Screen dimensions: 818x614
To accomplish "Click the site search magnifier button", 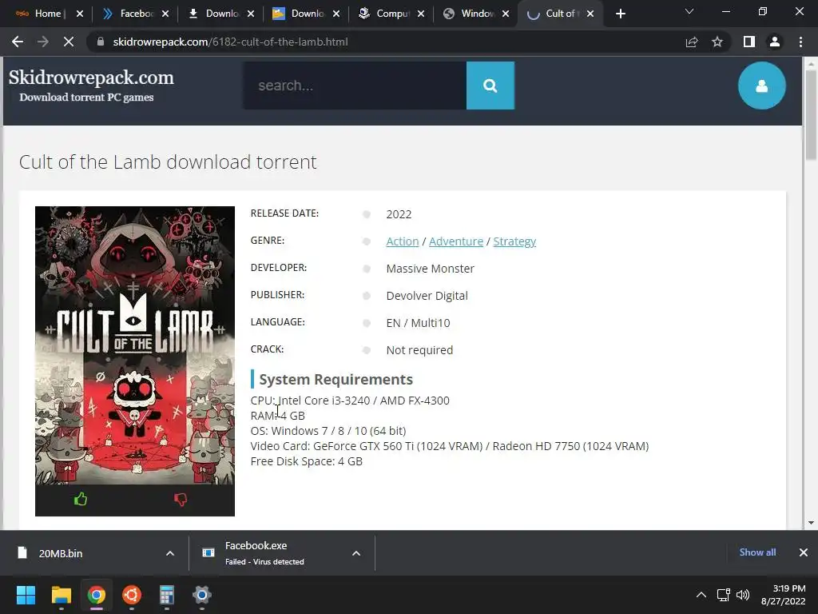I will [490, 86].
